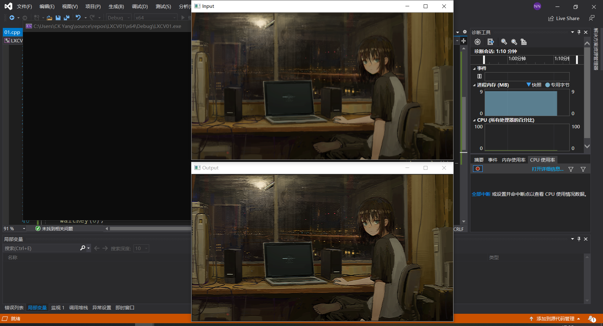The height and width of the screenshot is (326, 603).
Task: Open the View (视图) menu
Action: 70,6
